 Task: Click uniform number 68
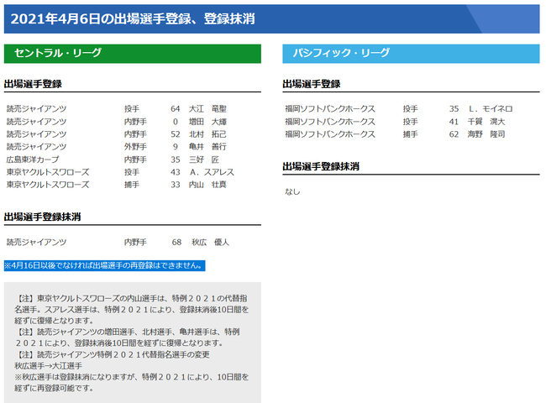176,242
